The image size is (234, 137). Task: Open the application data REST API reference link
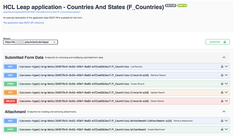coord(23,23)
